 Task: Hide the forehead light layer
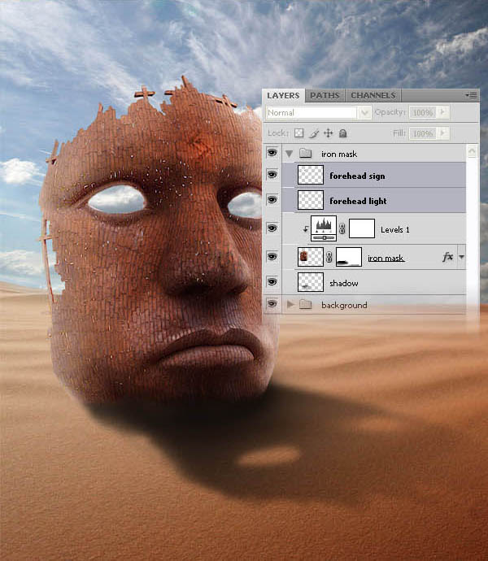(x=272, y=200)
